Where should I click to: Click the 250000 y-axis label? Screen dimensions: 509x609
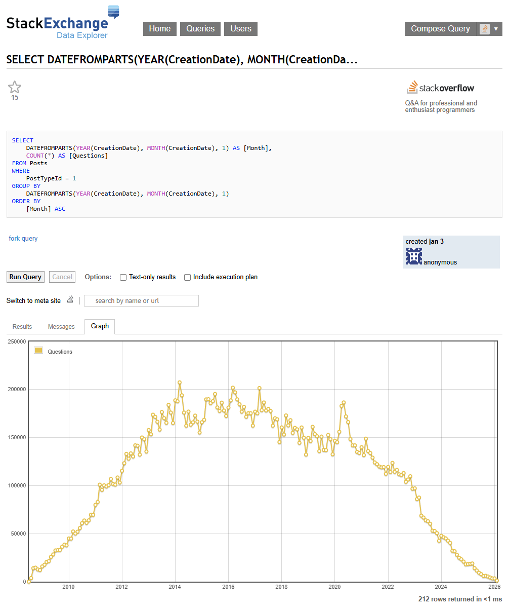tap(16, 341)
